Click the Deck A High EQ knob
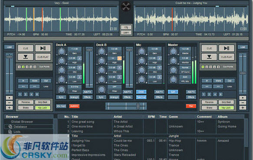This screenshot has height=160, width=253. pyautogui.click(x=62, y=61)
